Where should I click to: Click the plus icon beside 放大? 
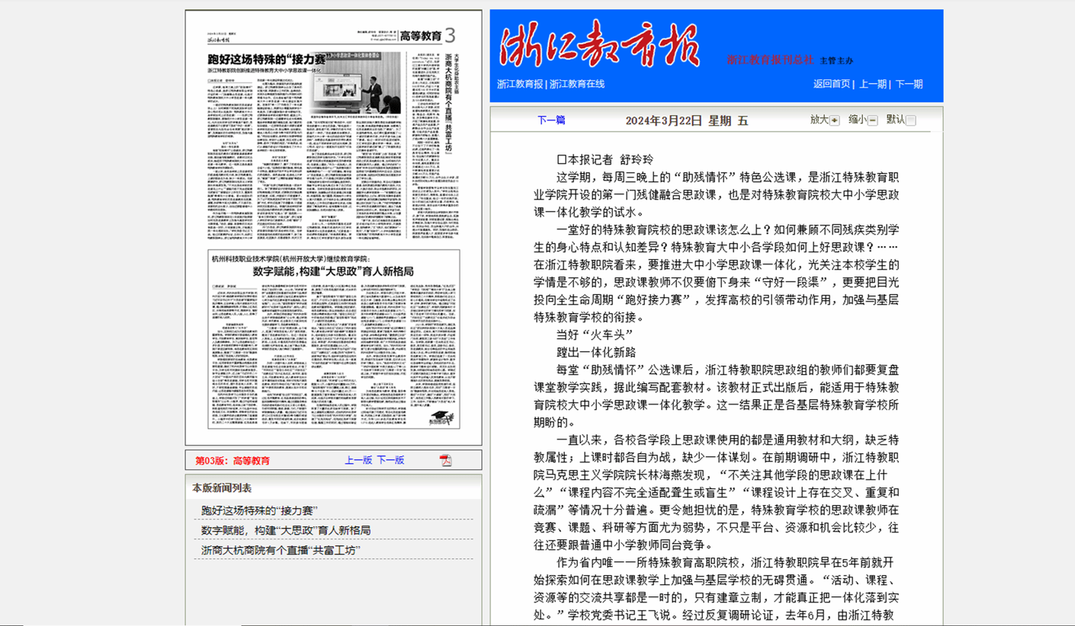pos(834,120)
